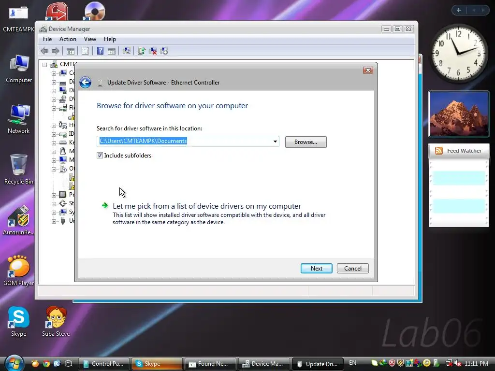
Task: Expand the Ke... keyboards tree node
Action: pos(54,143)
